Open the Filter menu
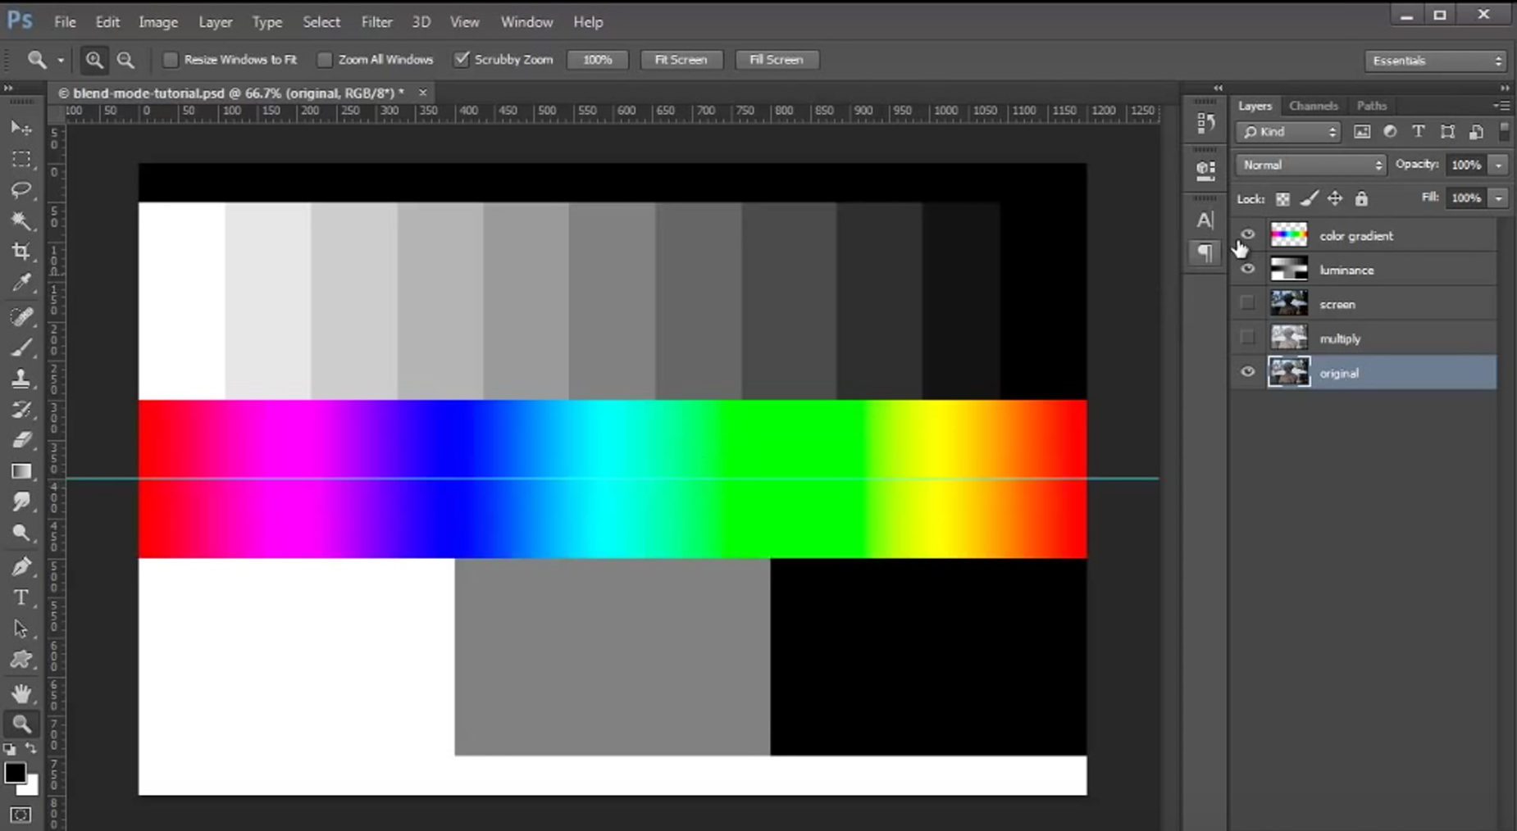This screenshot has height=831, width=1517. pyautogui.click(x=376, y=21)
